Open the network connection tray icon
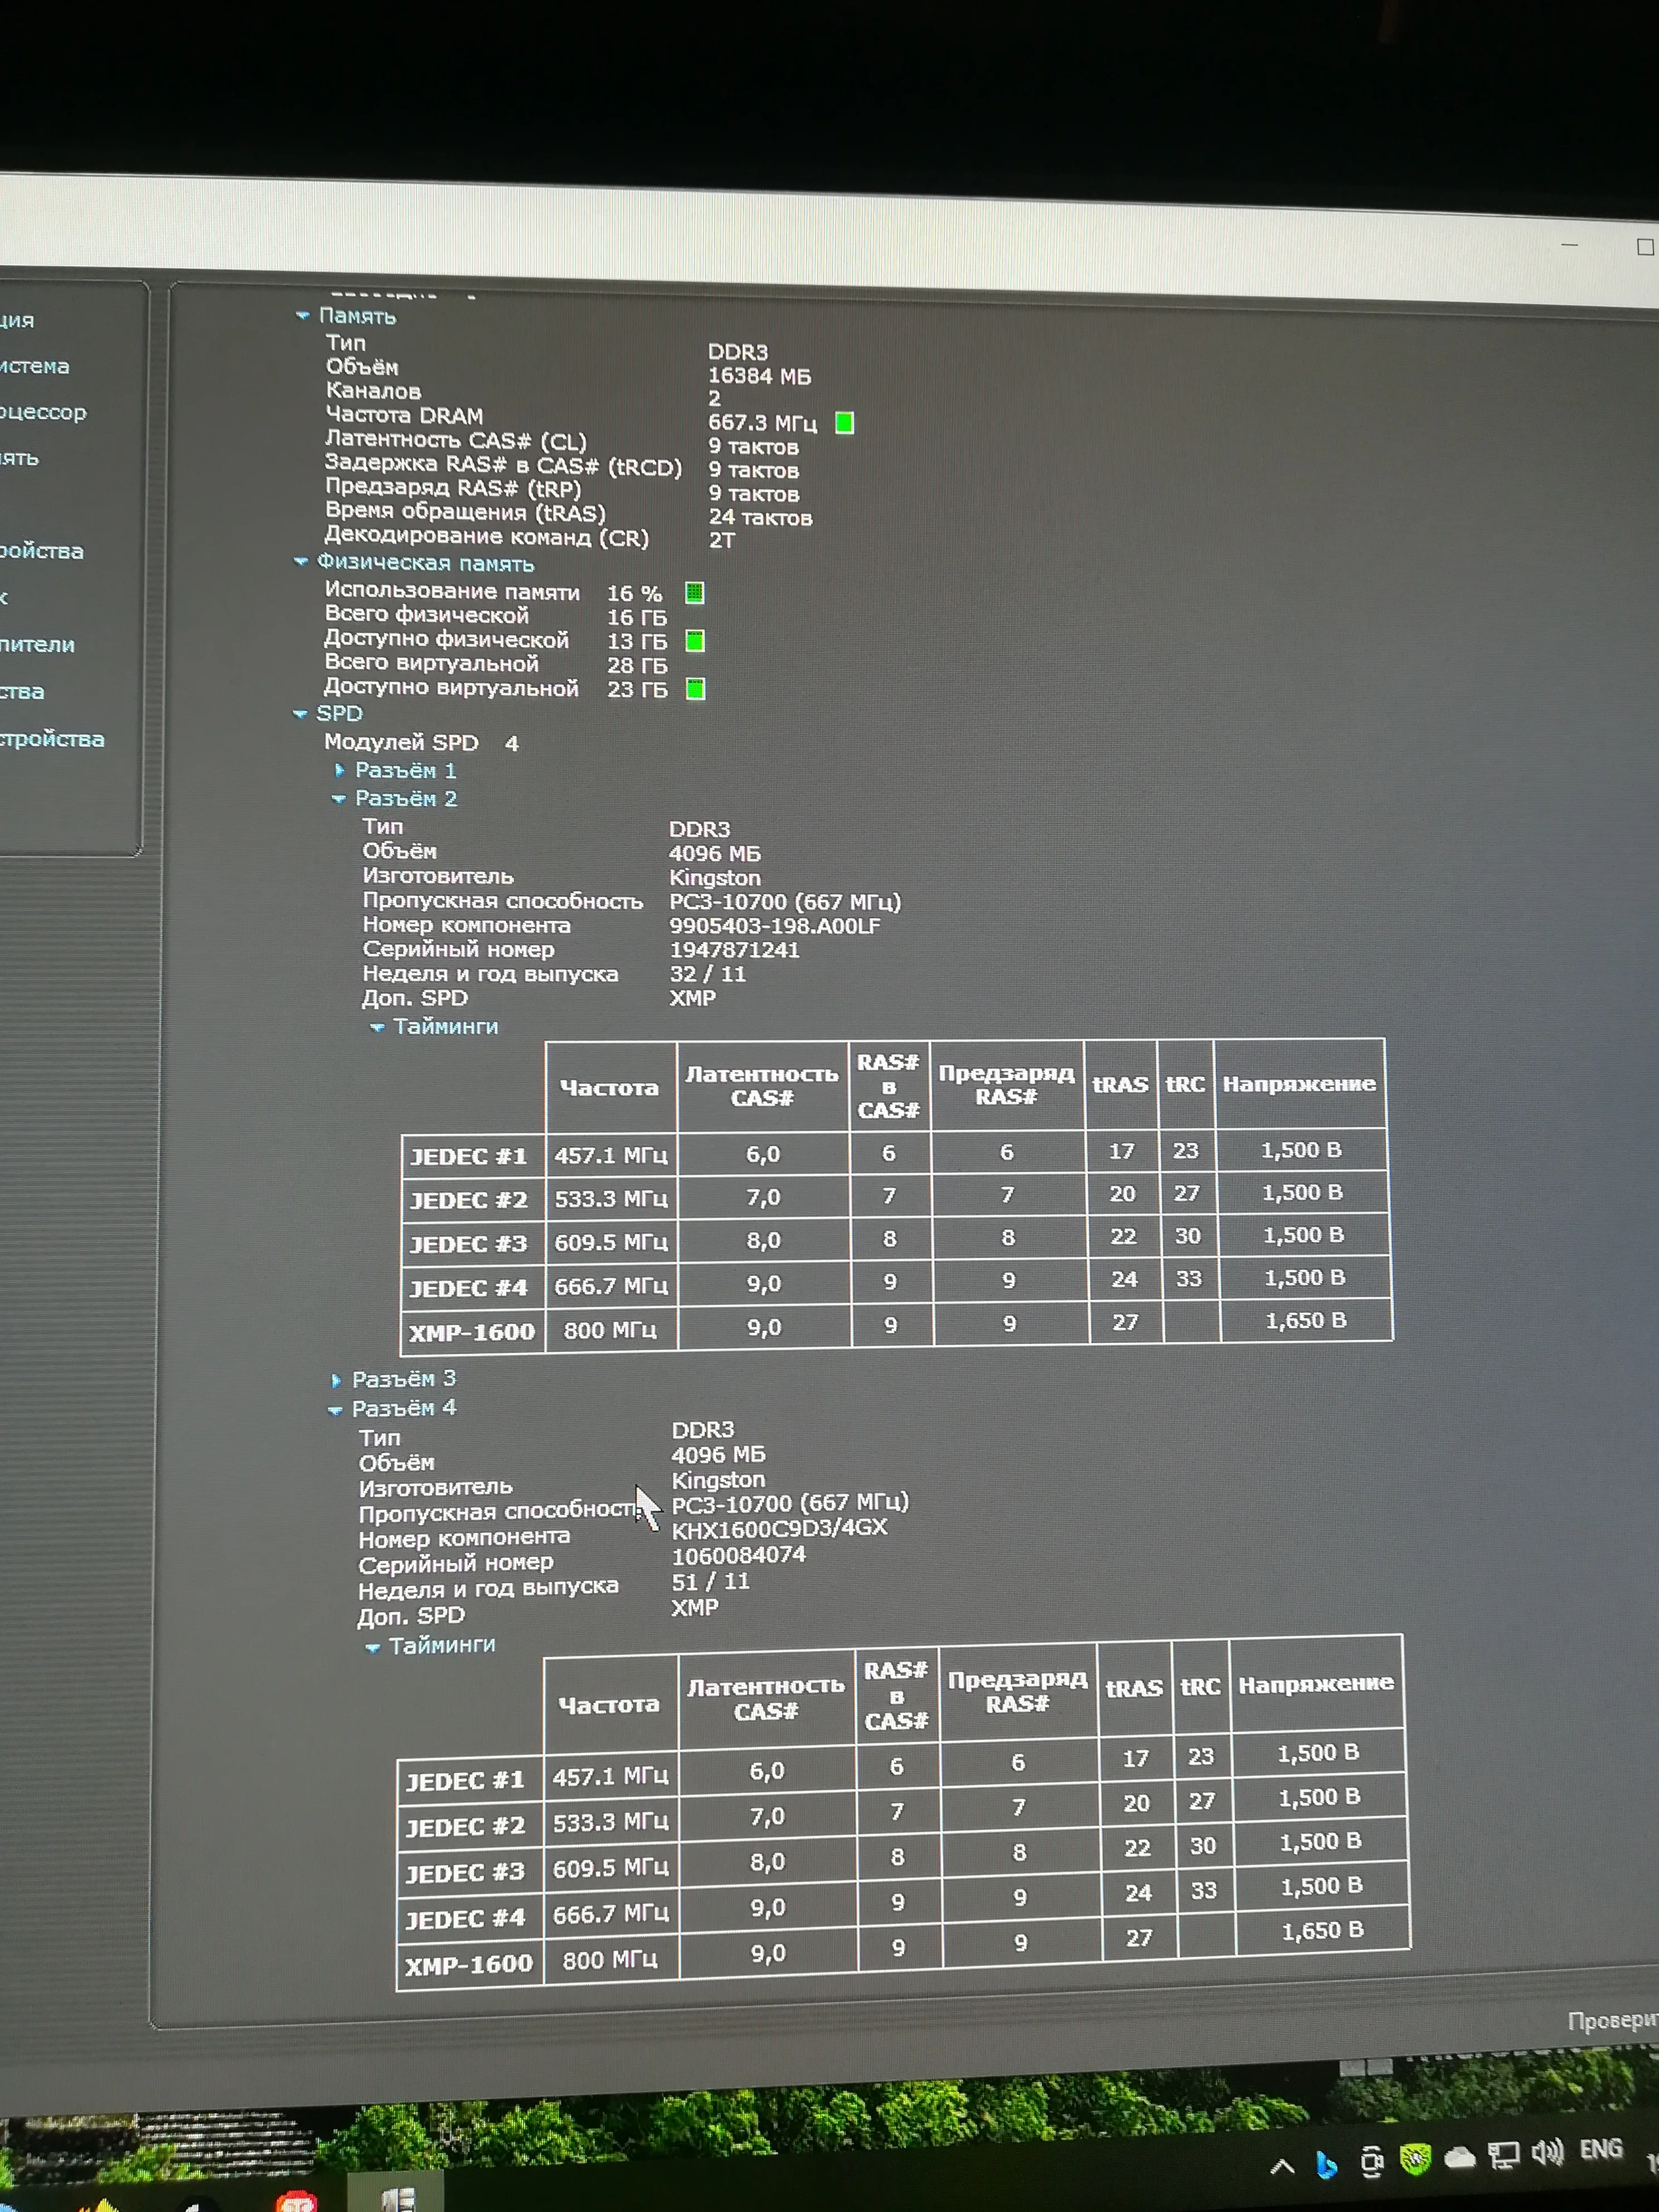 [1503, 2155]
